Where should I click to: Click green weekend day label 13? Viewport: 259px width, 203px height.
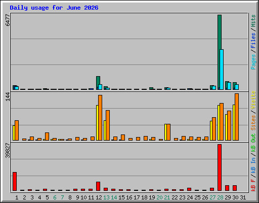tap(106, 197)
